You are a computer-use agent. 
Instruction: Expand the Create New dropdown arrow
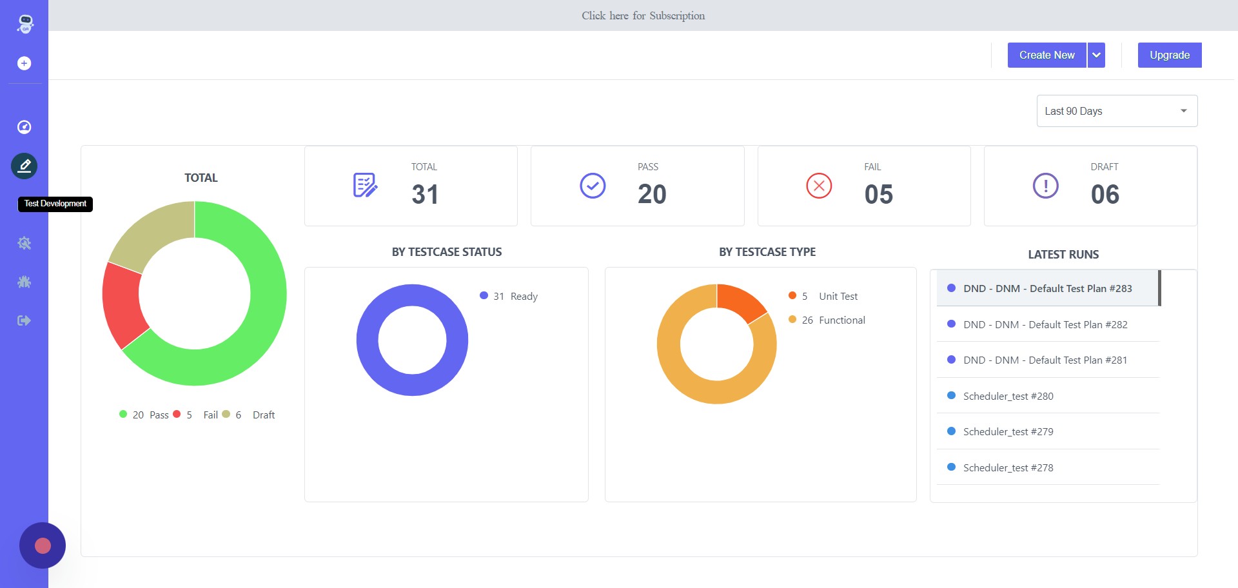coord(1096,55)
